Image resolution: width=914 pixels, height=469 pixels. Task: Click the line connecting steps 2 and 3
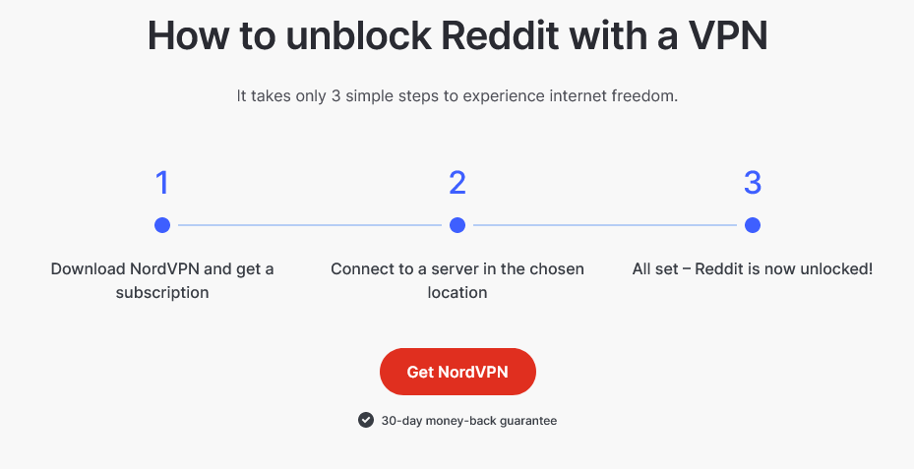605,225
